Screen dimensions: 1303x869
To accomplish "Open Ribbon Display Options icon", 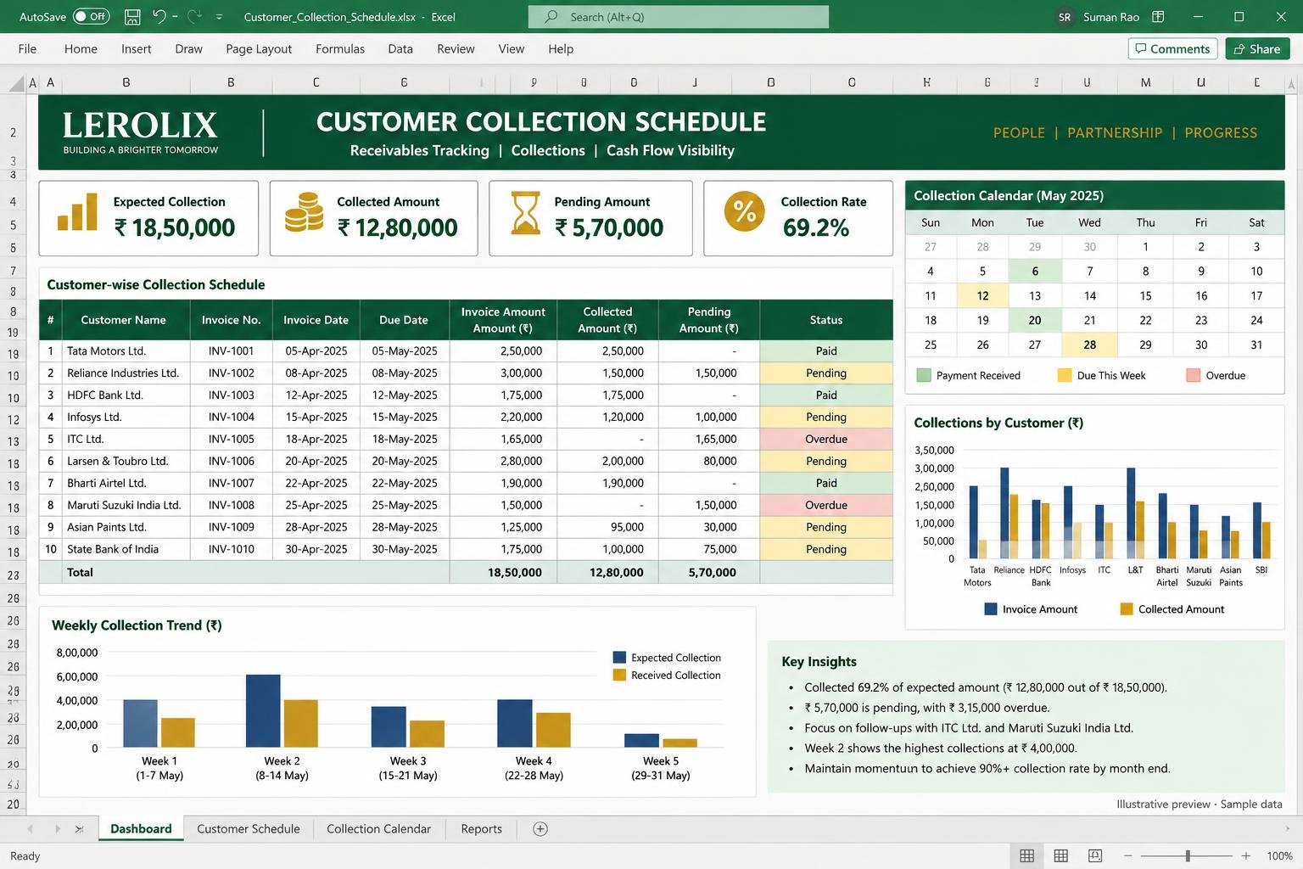I will (x=1158, y=16).
